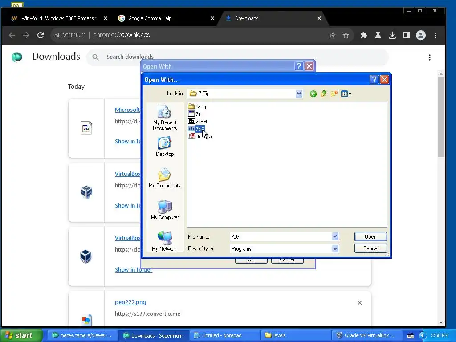Click help icon on rear Open With window
456x342 pixels.
click(x=299, y=66)
